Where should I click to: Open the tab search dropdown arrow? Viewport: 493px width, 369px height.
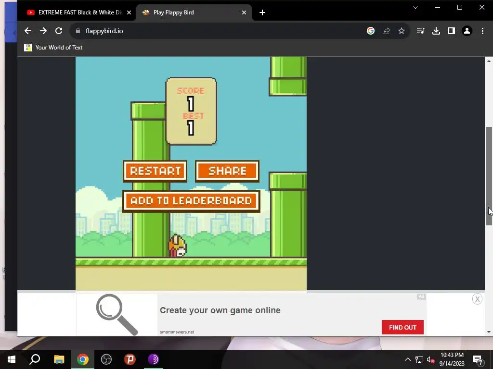pyautogui.click(x=415, y=7)
